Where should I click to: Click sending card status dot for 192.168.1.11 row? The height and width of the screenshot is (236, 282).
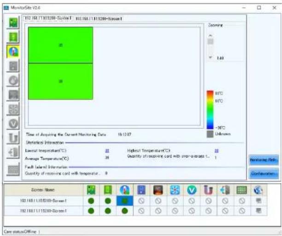pos(91,211)
